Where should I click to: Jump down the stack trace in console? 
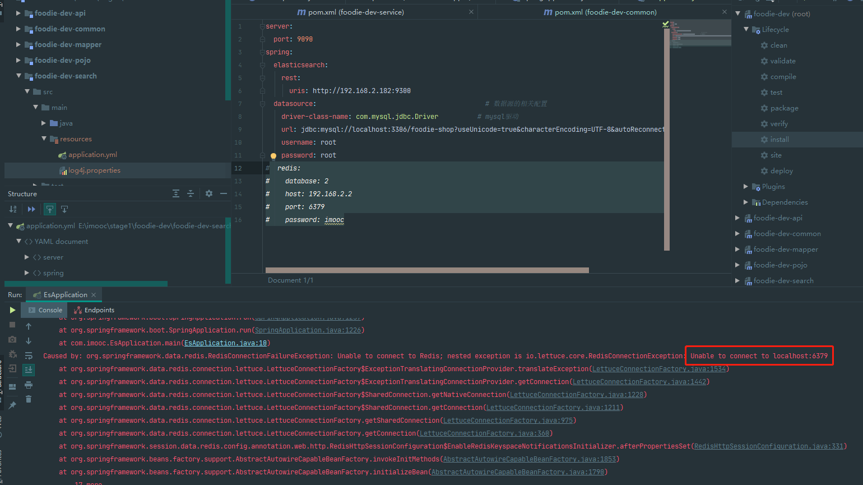tap(29, 340)
